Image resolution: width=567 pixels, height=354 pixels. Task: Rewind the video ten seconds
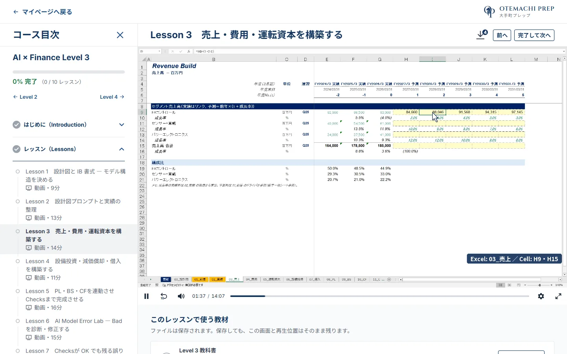coord(164,296)
